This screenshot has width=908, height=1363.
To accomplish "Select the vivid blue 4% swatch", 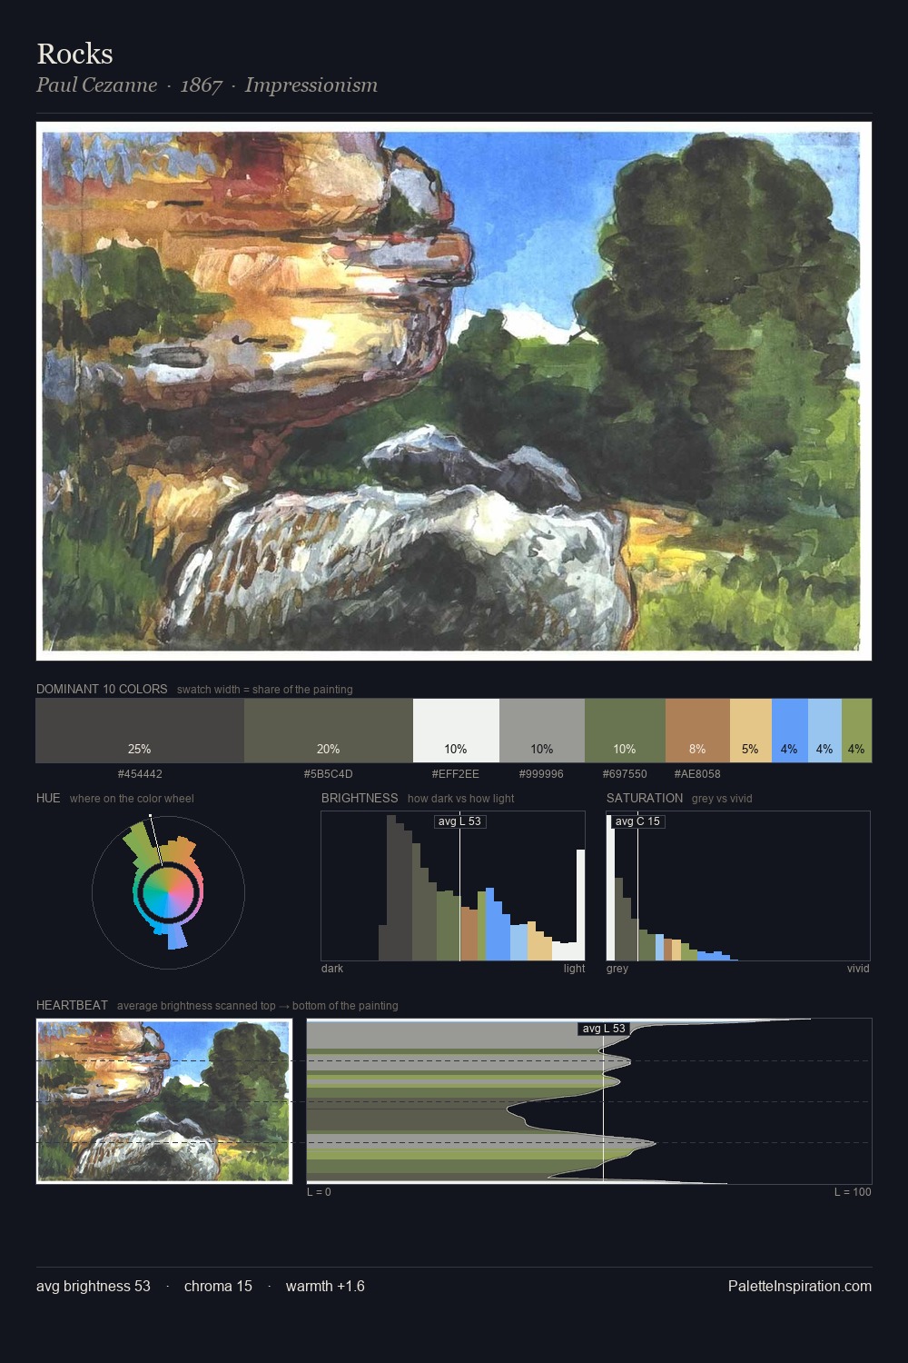I will click(x=790, y=731).
